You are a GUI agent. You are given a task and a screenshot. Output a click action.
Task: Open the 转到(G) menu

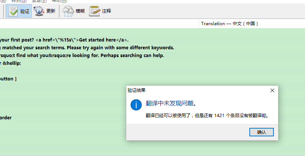click(19, 1)
